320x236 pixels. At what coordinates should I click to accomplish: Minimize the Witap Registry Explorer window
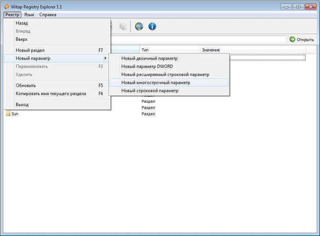click(286, 7)
